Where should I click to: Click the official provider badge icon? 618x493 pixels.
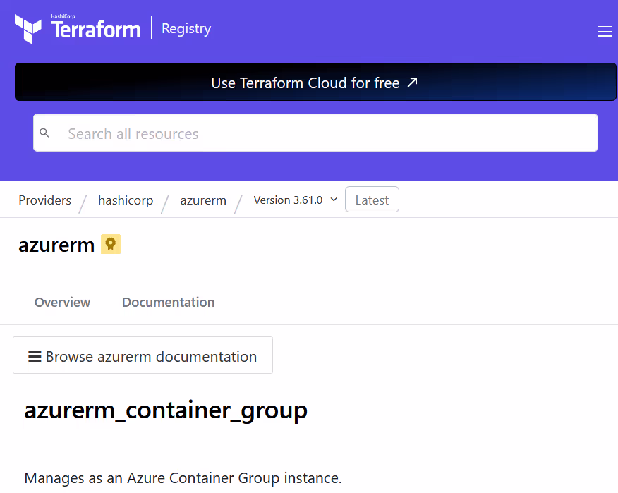point(111,244)
